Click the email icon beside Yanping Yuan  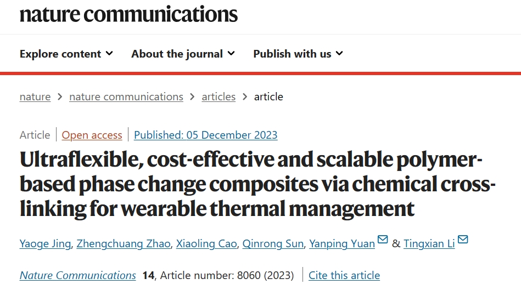tap(383, 239)
